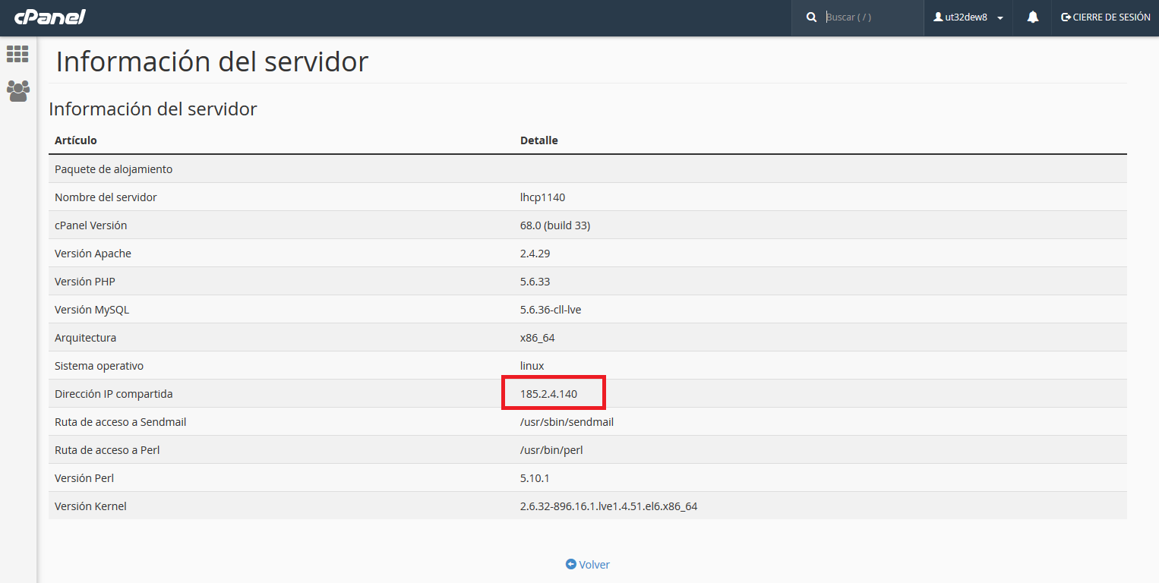This screenshot has height=583, width=1159.
Task: Select shared IP value 185.2.4.140
Action: pos(548,394)
